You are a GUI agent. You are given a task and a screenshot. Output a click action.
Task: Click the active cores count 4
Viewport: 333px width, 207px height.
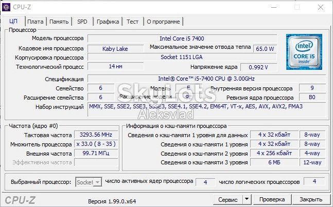point(205,182)
